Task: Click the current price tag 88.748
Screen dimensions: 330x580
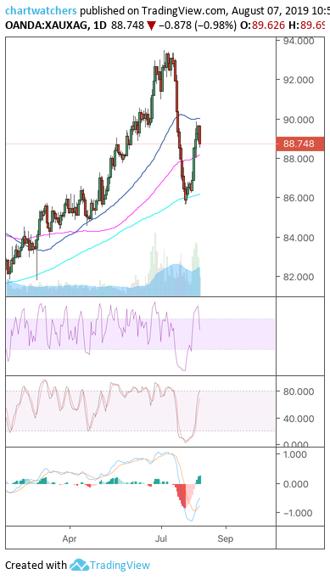Action: tap(299, 144)
